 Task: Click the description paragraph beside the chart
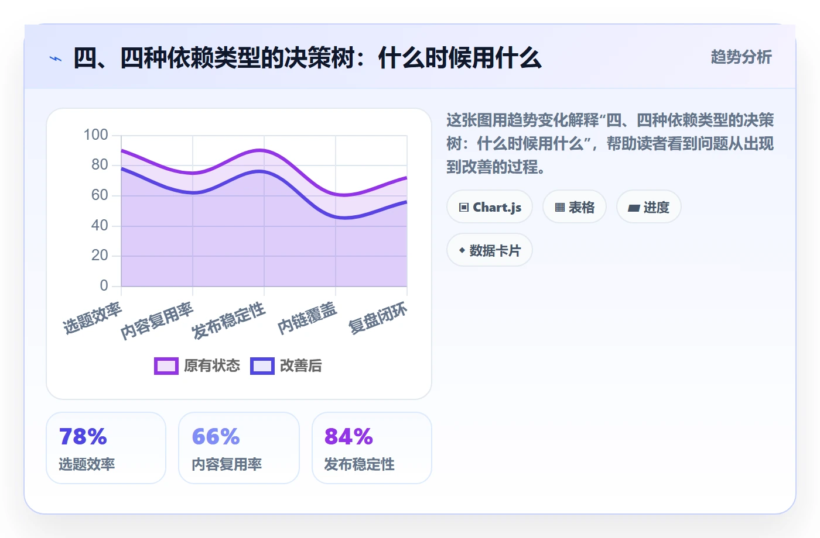point(610,144)
